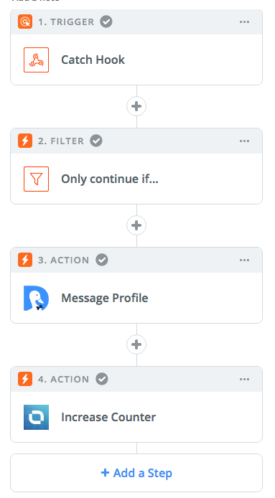275x498 pixels.
Task: Click the webhook icon beside Catch Hook
Action: [36, 60]
